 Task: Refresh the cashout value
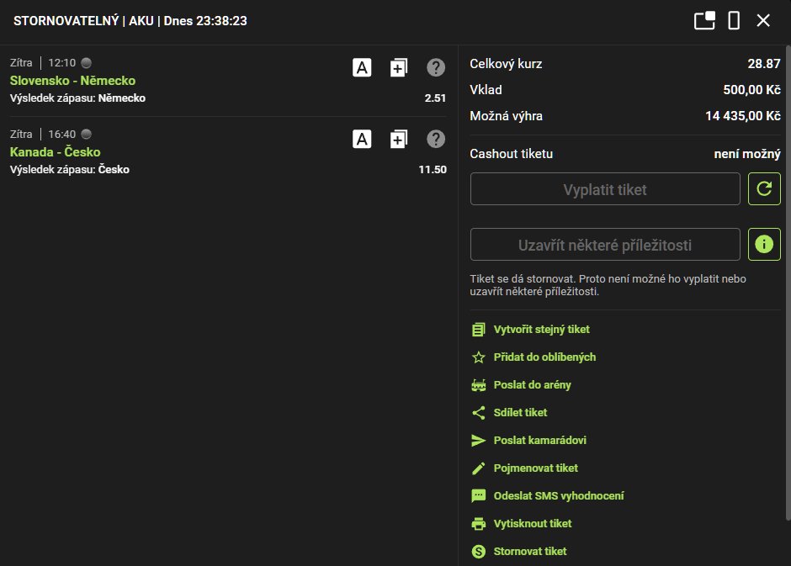coord(764,189)
